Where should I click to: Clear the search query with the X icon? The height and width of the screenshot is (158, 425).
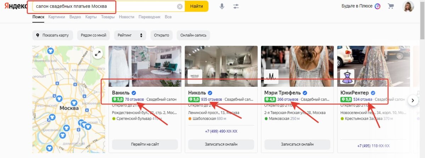click(x=180, y=6)
